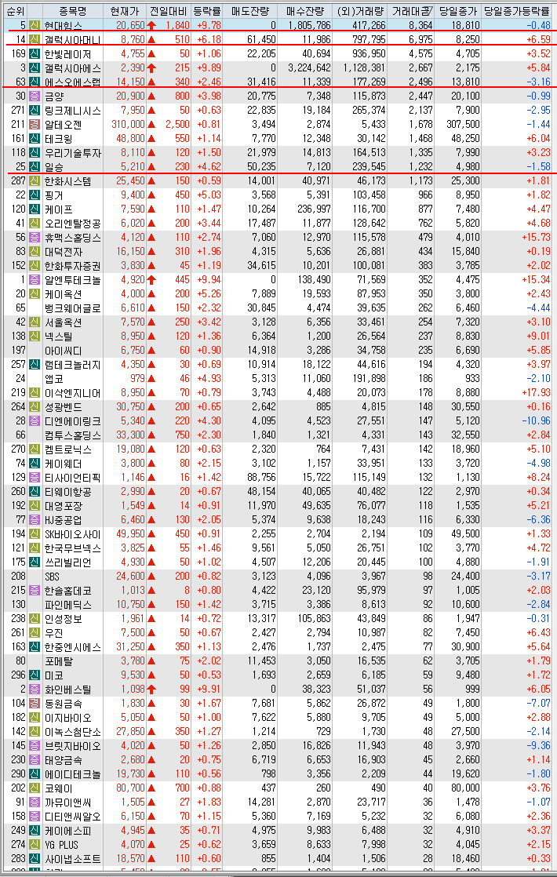Viewport: 557px width, 877px height.
Task: Click the 증 badge beside 브릿지바이오
Action: [x=35, y=745]
